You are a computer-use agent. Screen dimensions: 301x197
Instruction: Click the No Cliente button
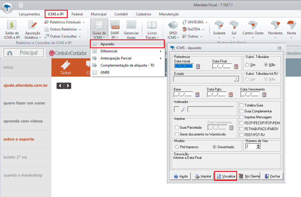(x=249, y=176)
